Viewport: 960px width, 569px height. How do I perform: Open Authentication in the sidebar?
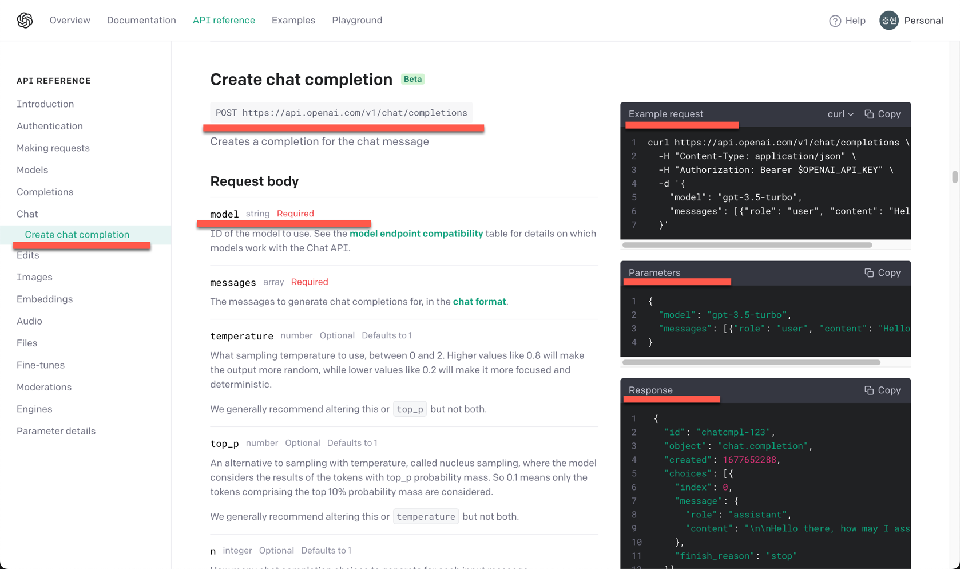[x=50, y=126]
